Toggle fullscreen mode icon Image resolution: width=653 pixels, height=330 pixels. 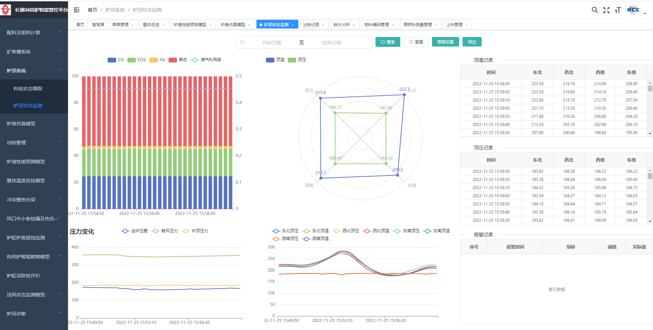[606, 10]
